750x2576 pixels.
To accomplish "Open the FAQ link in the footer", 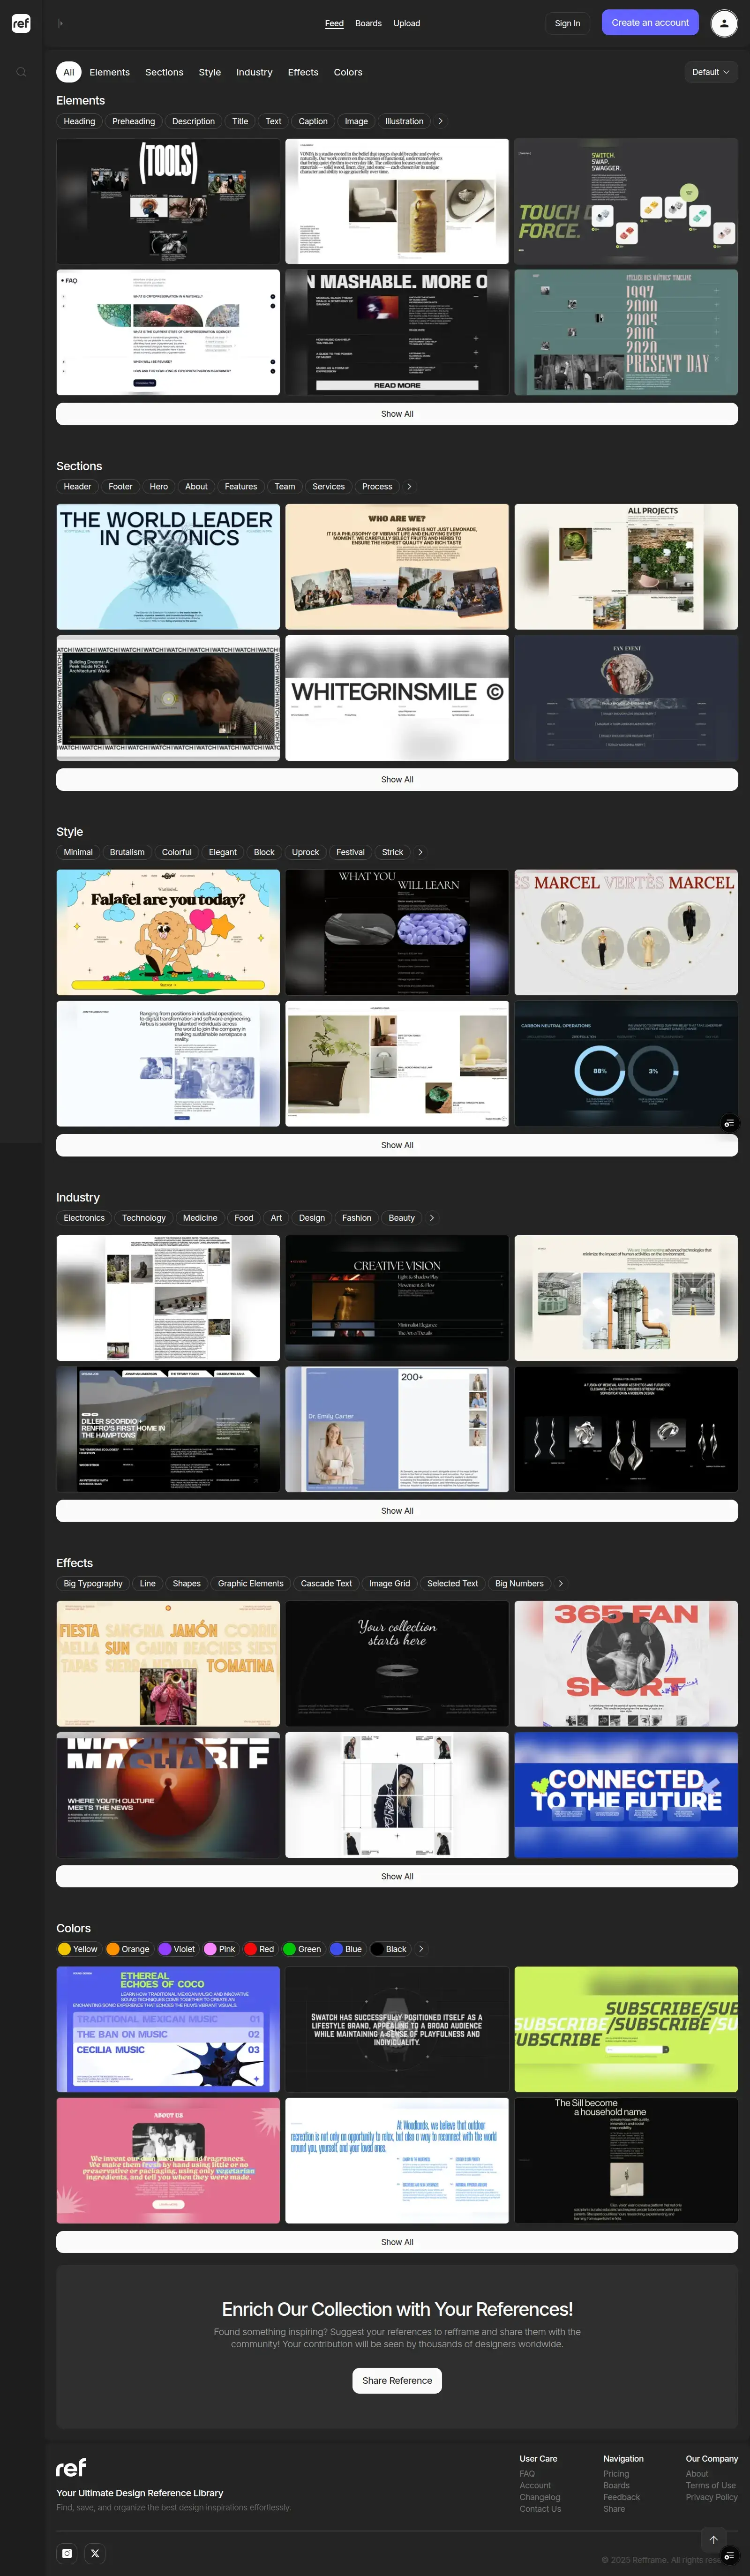I will 527,2473.
